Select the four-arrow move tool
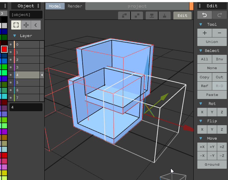The width and height of the screenshot is (228, 180). coord(26,25)
